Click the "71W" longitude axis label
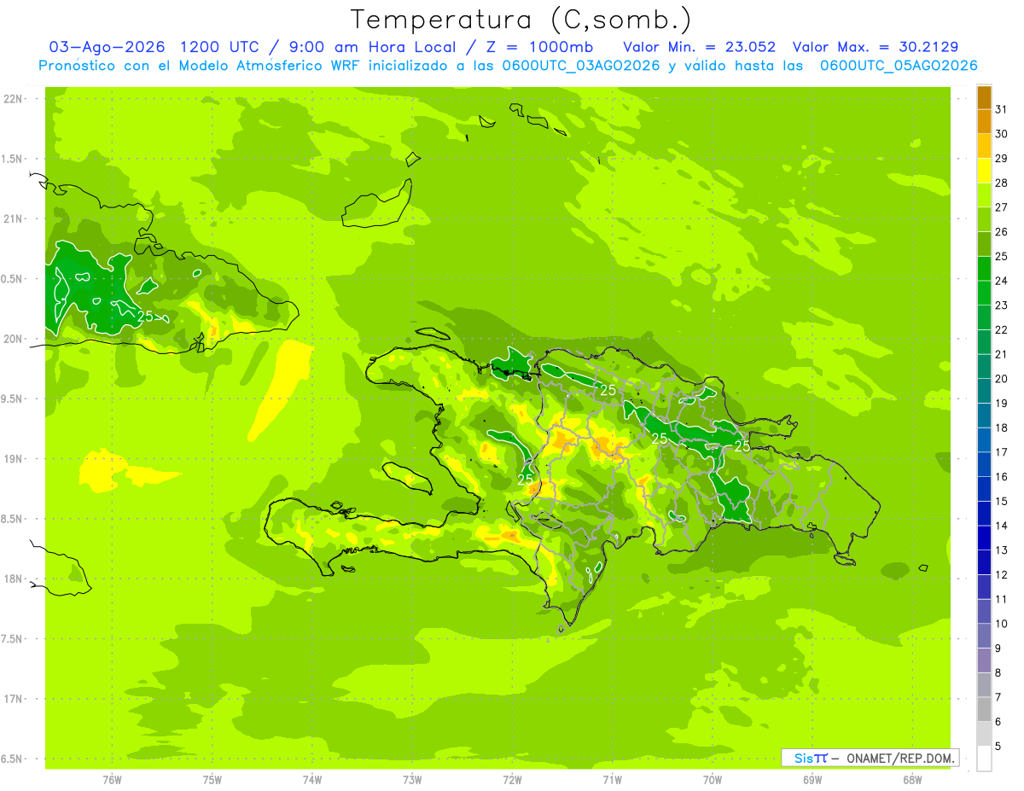The height and width of the screenshot is (791, 1024). coord(612,780)
